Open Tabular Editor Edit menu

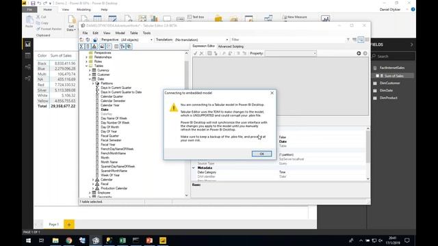click(95, 33)
